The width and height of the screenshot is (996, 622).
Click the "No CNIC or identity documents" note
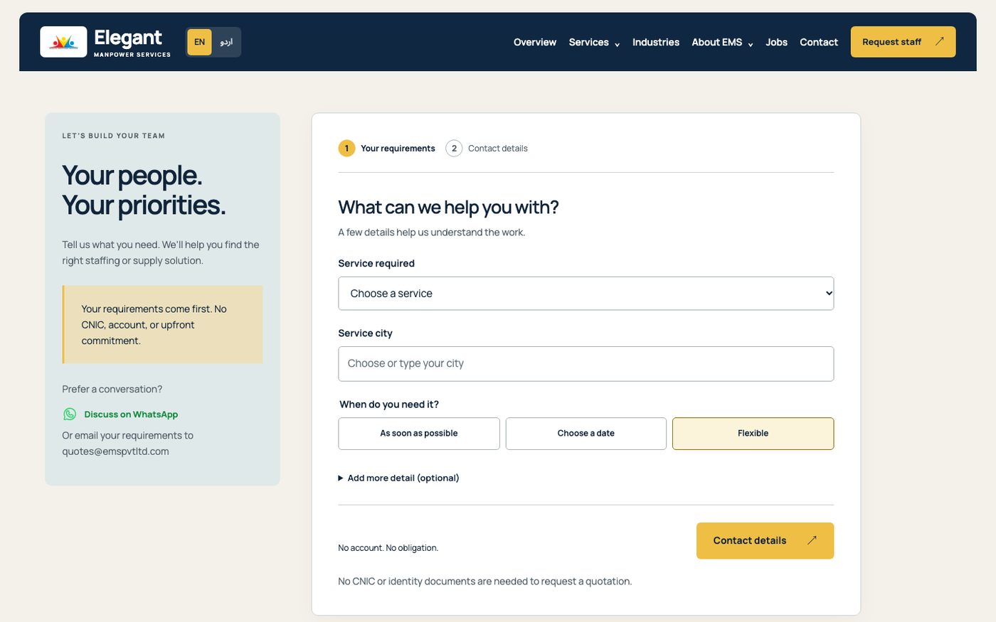click(x=484, y=581)
